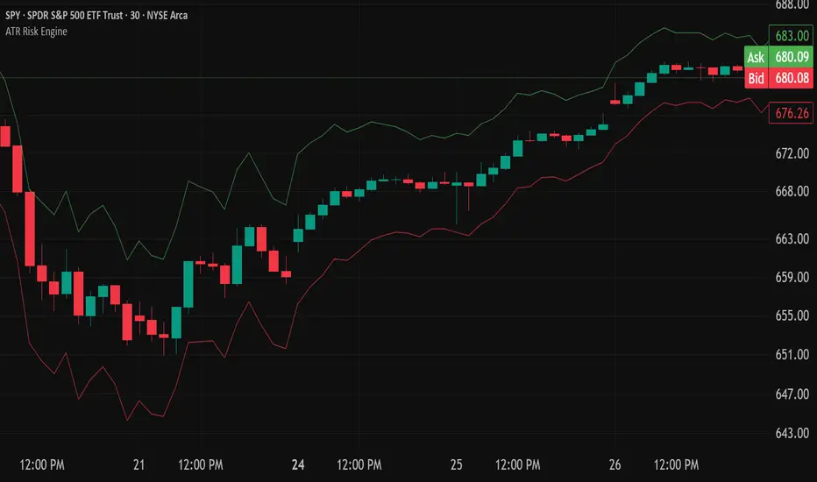The width and height of the screenshot is (817, 482).
Task: Select the ATR Risk Engine indicator label
Action: 36,32
